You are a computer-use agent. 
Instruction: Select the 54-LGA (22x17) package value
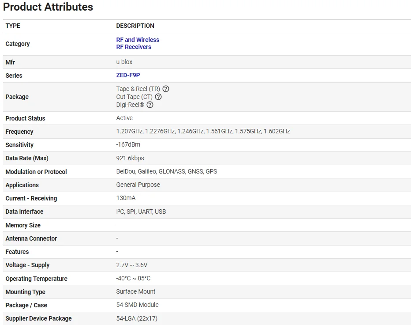point(137,318)
